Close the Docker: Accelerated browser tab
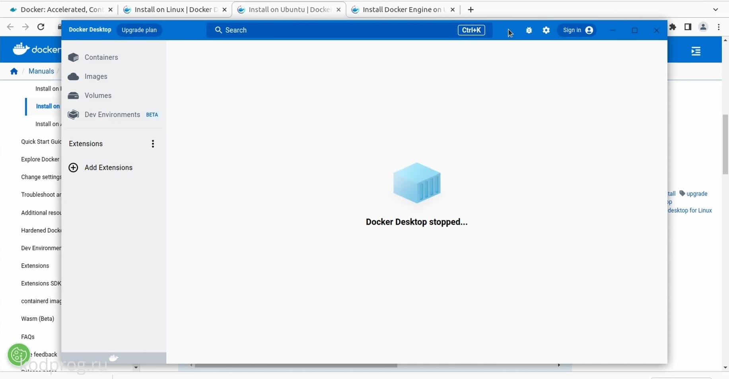This screenshot has width=729, height=379. tap(111, 10)
